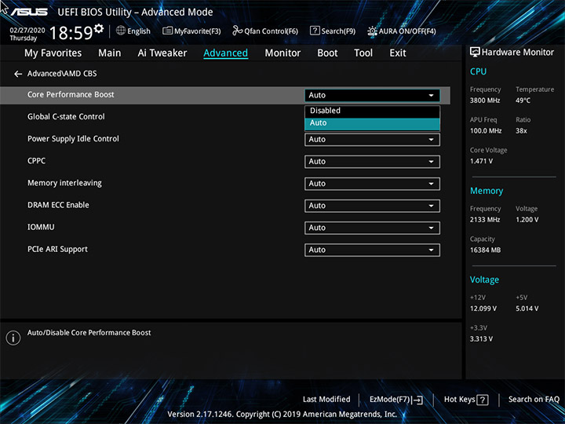Click the 18:59 clock display
The height and width of the screenshot is (424, 565).
[71, 33]
